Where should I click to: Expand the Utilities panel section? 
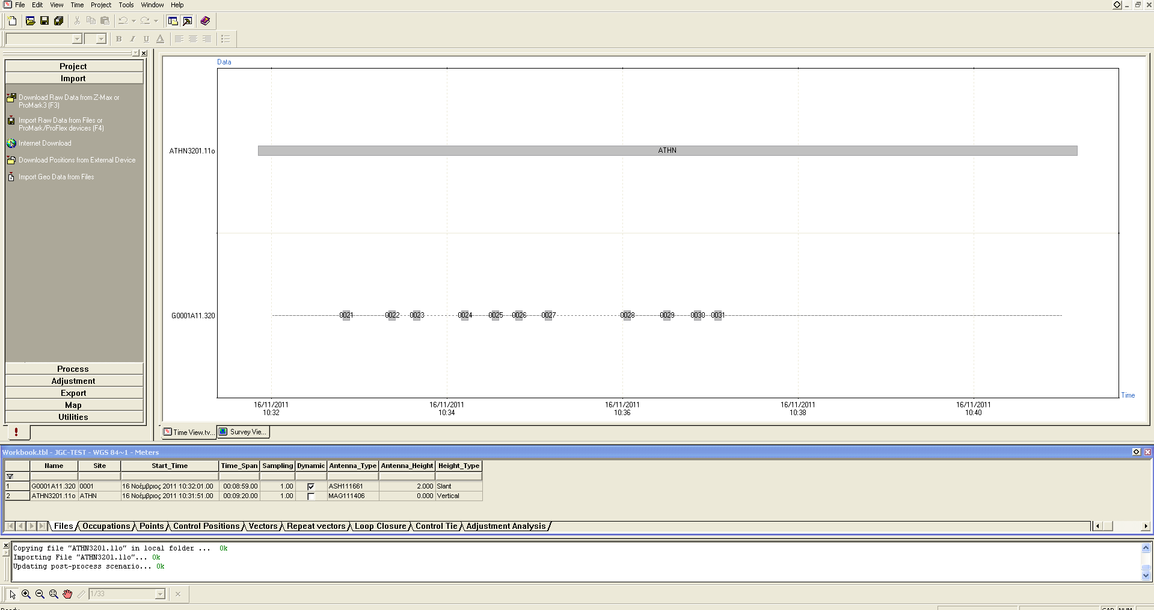[x=74, y=417]
